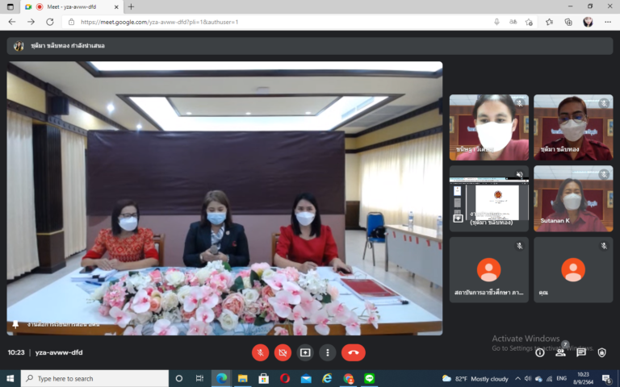Open a new browser tab

point(132,6)
